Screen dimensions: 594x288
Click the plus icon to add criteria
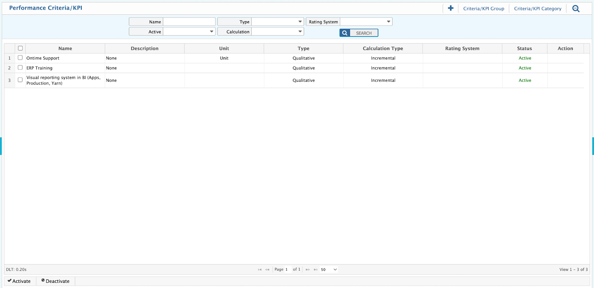pos(451,8)
